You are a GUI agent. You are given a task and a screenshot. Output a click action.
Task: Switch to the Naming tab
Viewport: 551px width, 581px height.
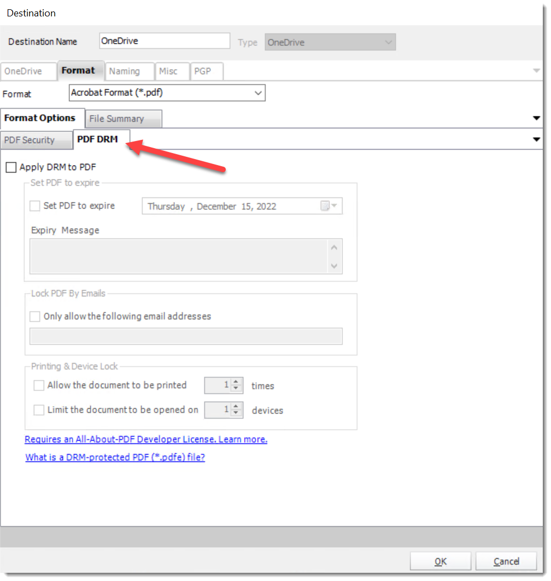click(x=130, y=71)
